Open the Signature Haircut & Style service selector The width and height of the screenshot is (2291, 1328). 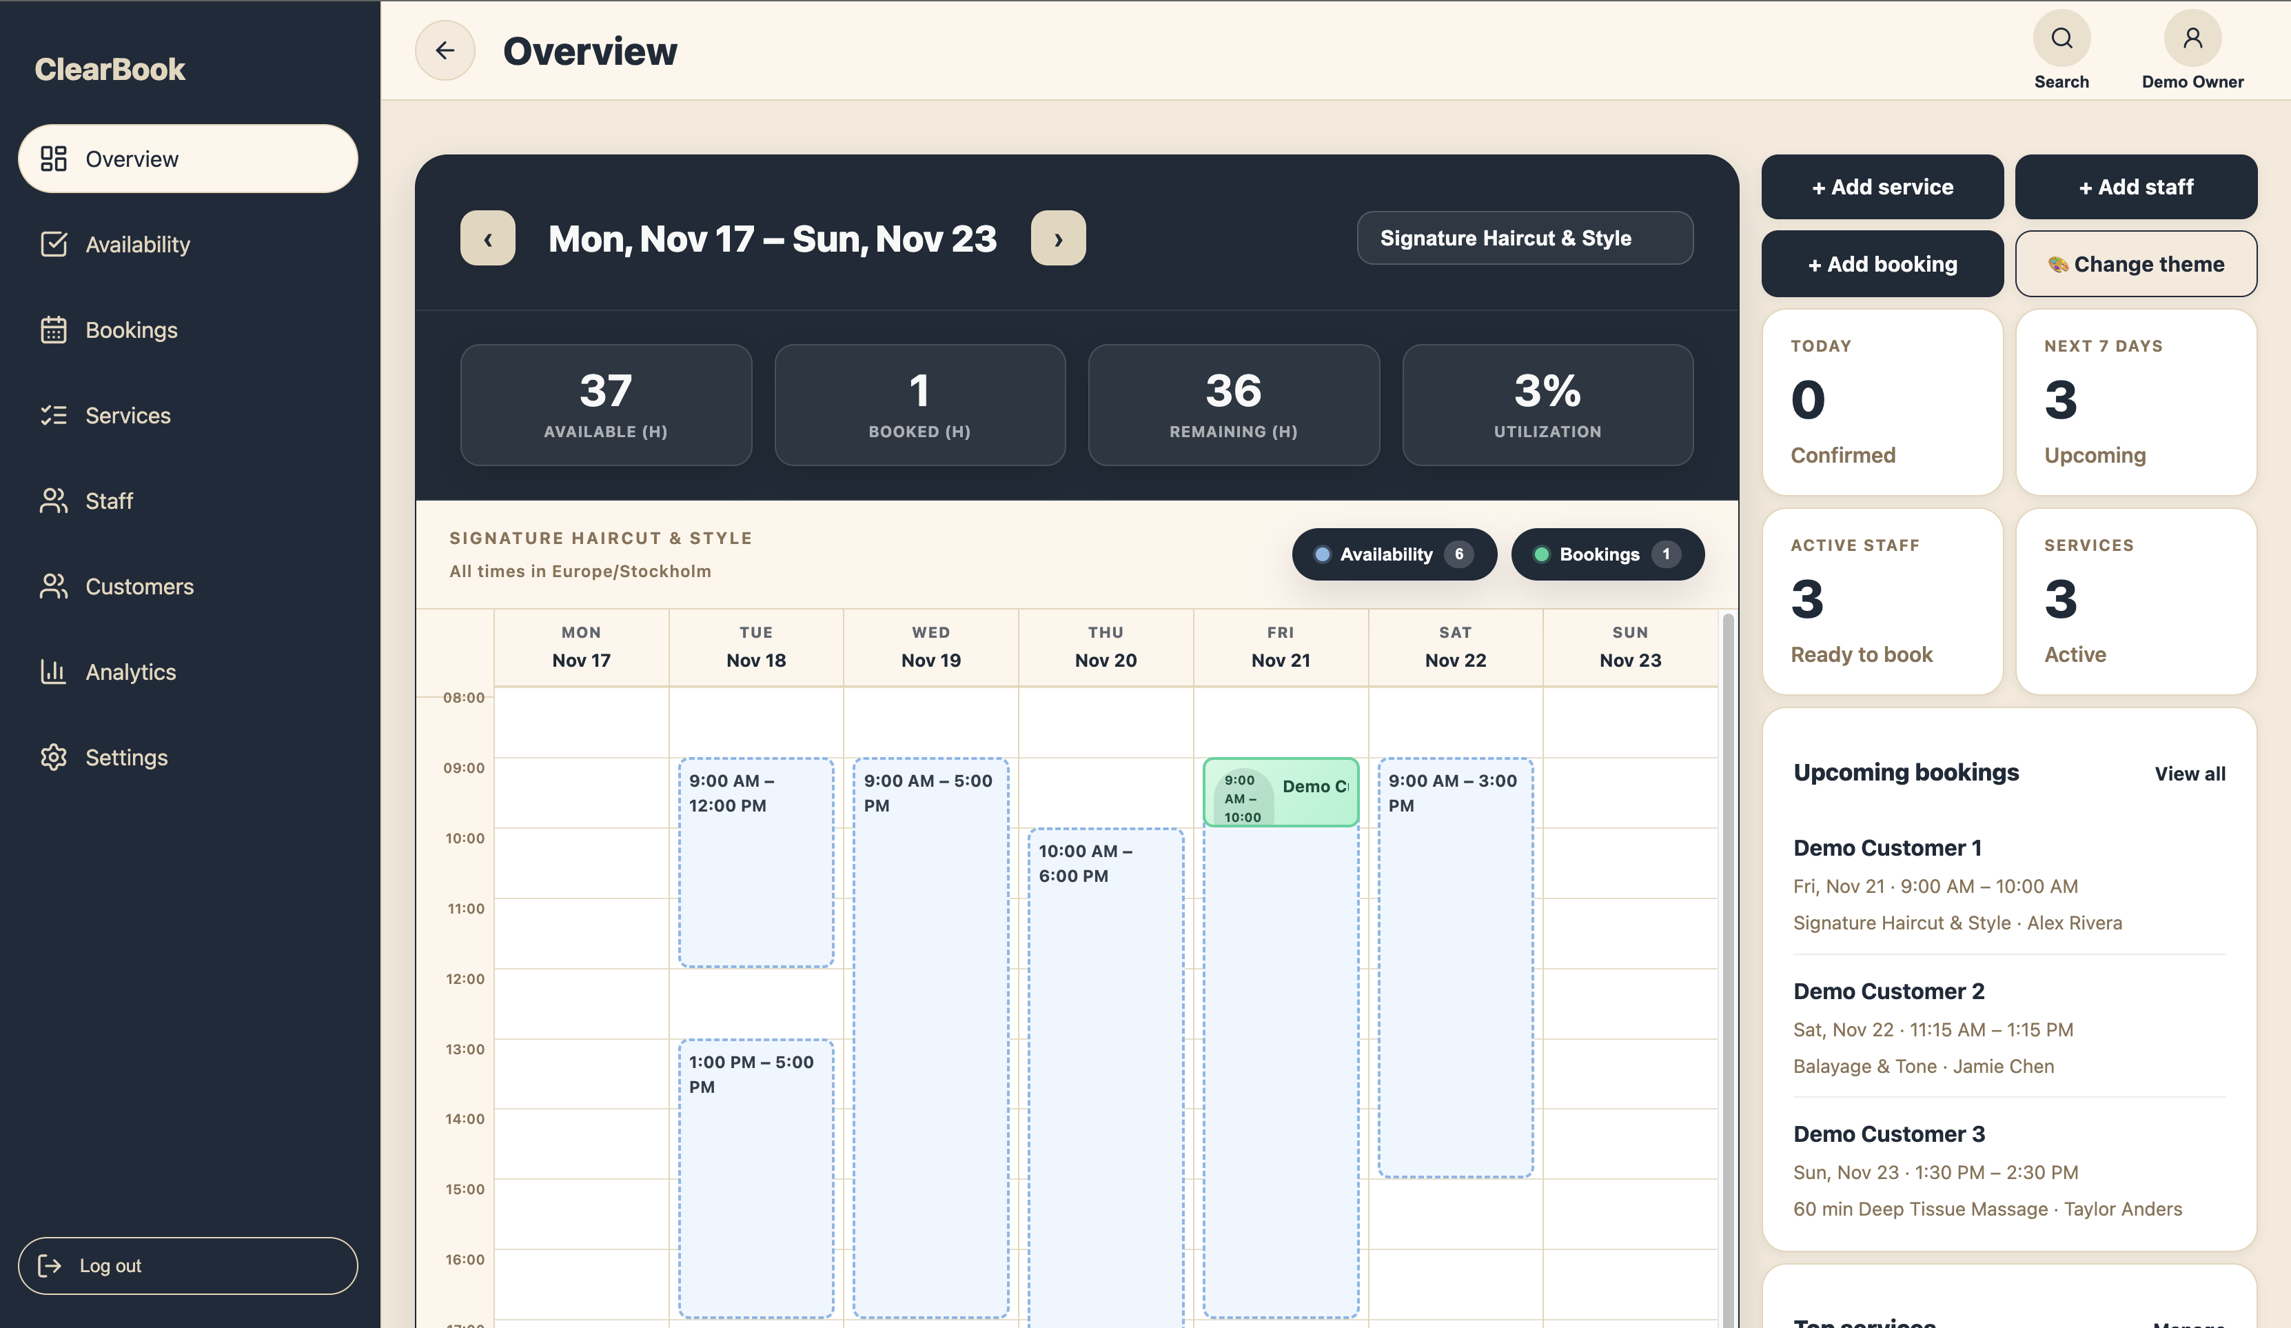click(x=1525, y=237)
